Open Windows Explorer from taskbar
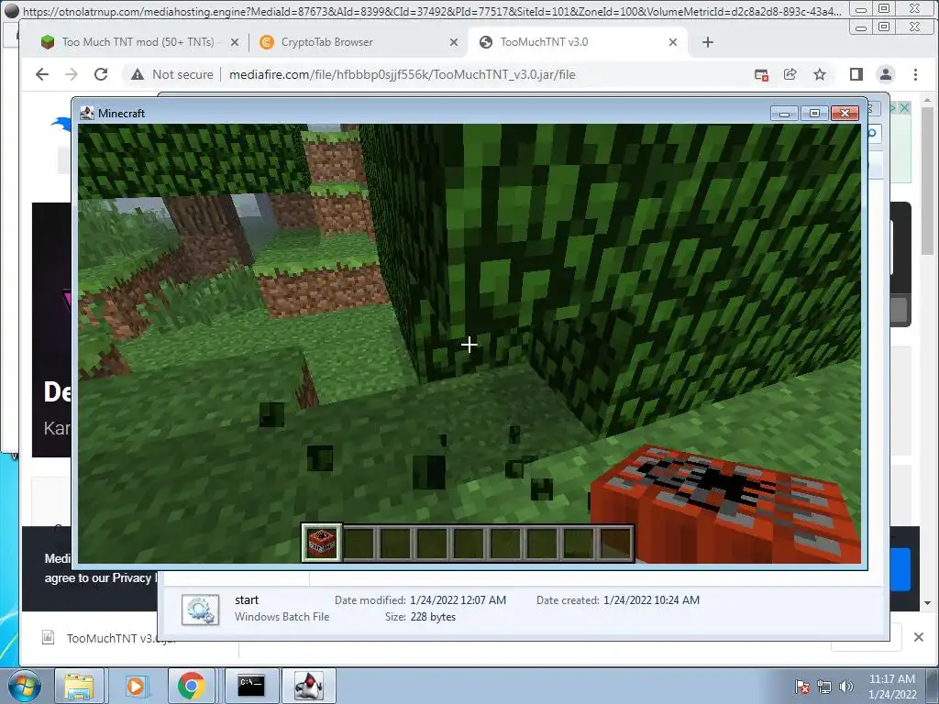The width and height of the screenshot is (939, 704). (x=79, y=686)
